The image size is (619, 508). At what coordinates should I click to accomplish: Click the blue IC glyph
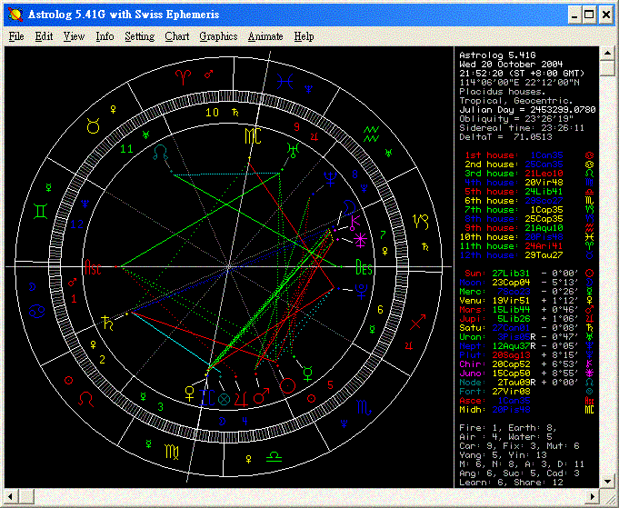pyautogui.click(x=205, y=397)
